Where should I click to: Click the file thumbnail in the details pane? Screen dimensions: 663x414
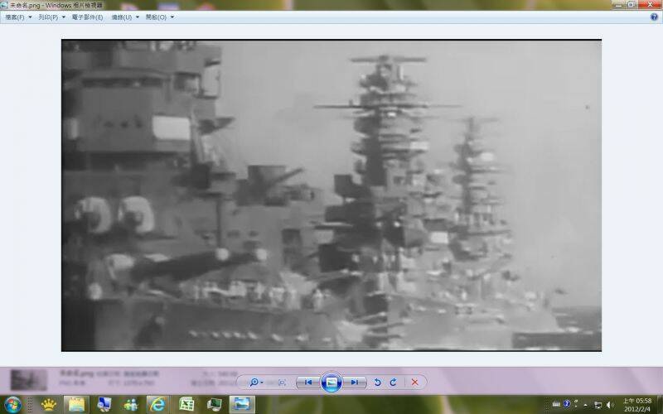tap(28, 379)
